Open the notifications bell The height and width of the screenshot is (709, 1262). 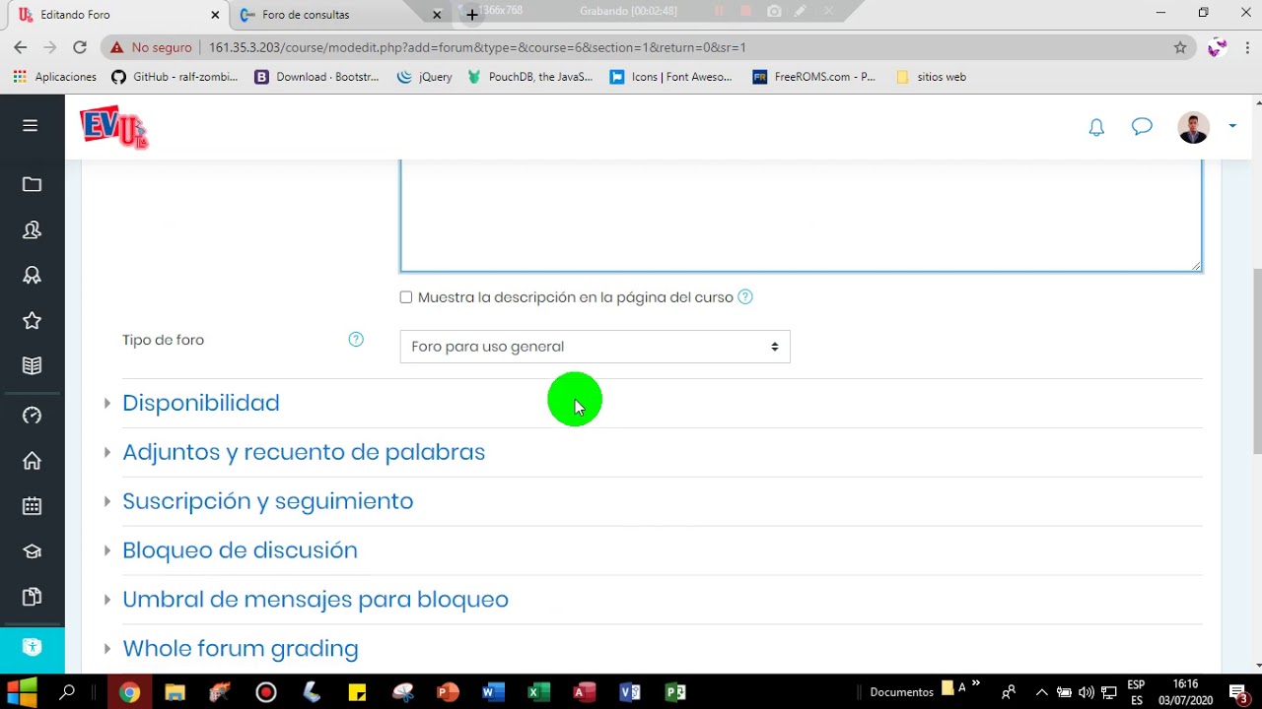1096,127
